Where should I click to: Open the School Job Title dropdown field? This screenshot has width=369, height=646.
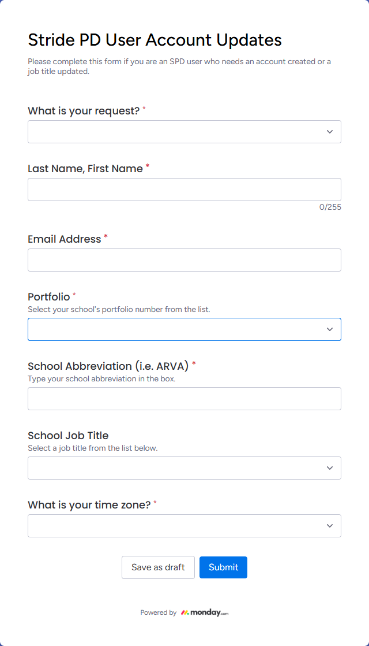tap(173, 468)
